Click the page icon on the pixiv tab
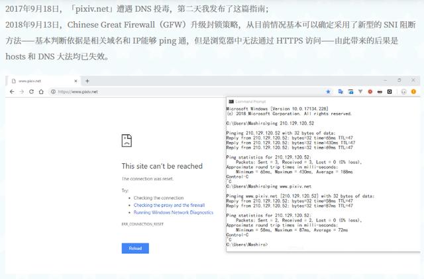This screenshot has height=279, width=424. [x=14, y=81]
